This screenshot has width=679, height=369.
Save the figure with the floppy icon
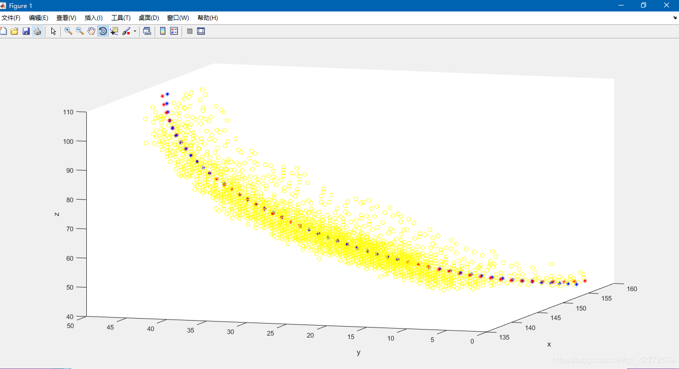pyautogui.click(x=26, y=31)
